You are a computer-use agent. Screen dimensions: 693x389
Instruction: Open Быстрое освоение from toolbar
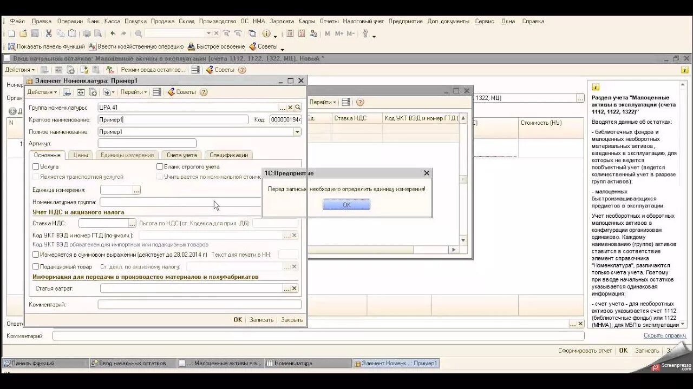216,46
